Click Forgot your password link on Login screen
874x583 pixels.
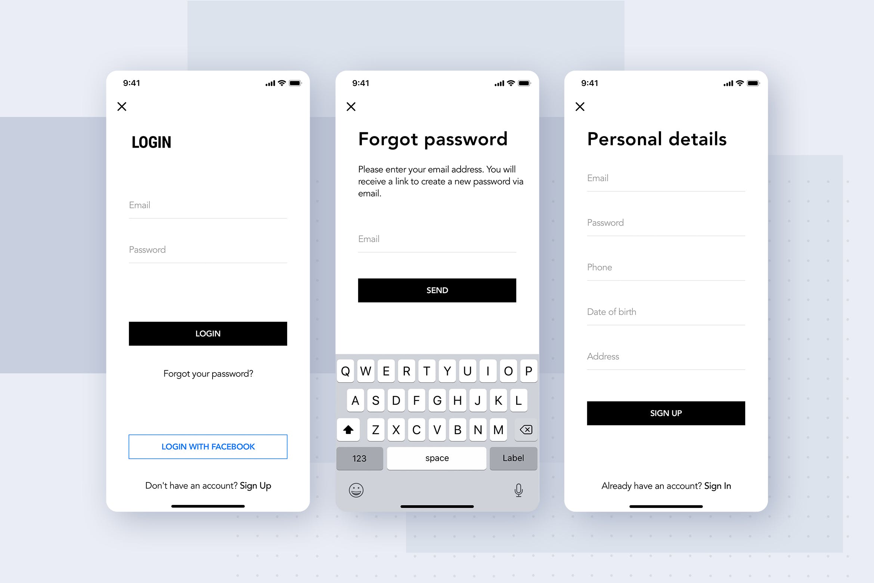coord(207,373)
